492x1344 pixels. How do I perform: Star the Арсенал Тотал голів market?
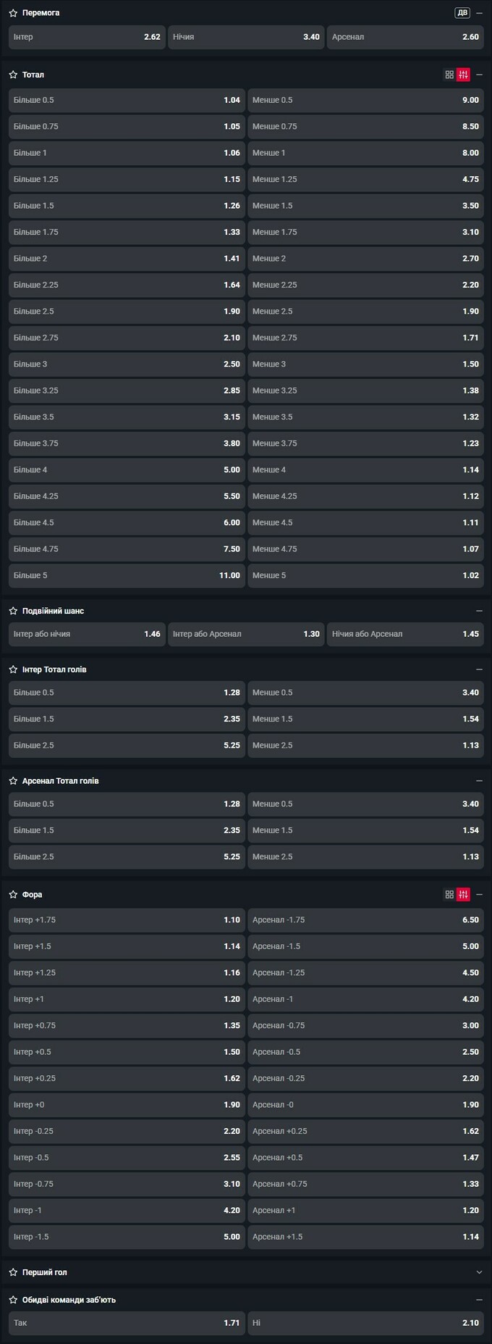13,781
